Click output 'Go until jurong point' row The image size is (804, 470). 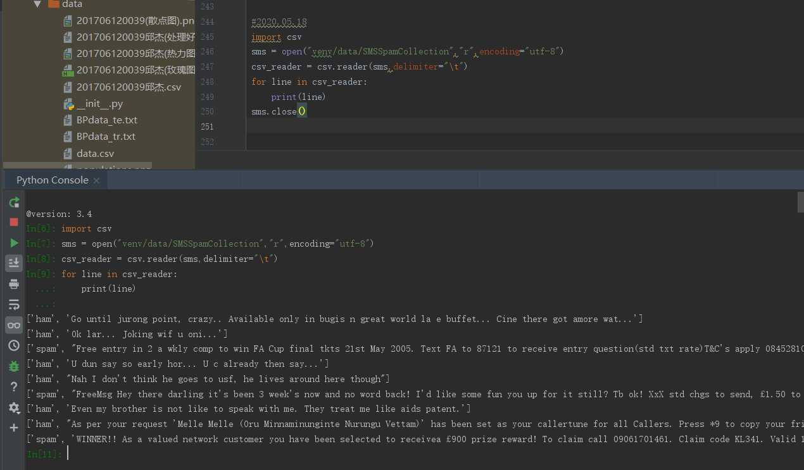point(335,319)
